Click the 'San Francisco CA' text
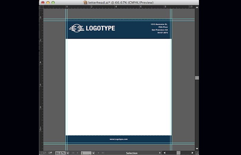This screenshot has height=155, width=241. (x=160, y=30)
